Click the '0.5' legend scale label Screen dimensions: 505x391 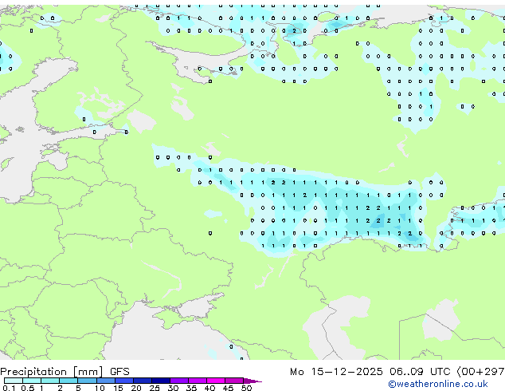coord(27,388)
